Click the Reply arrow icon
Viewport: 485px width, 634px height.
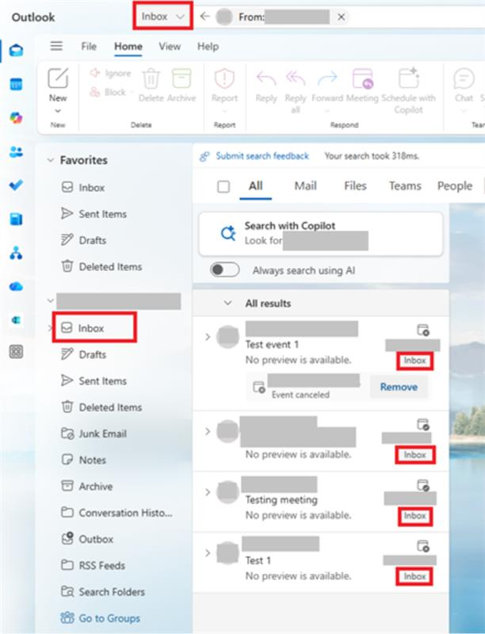pyautogui.click(x=266, y=78)
